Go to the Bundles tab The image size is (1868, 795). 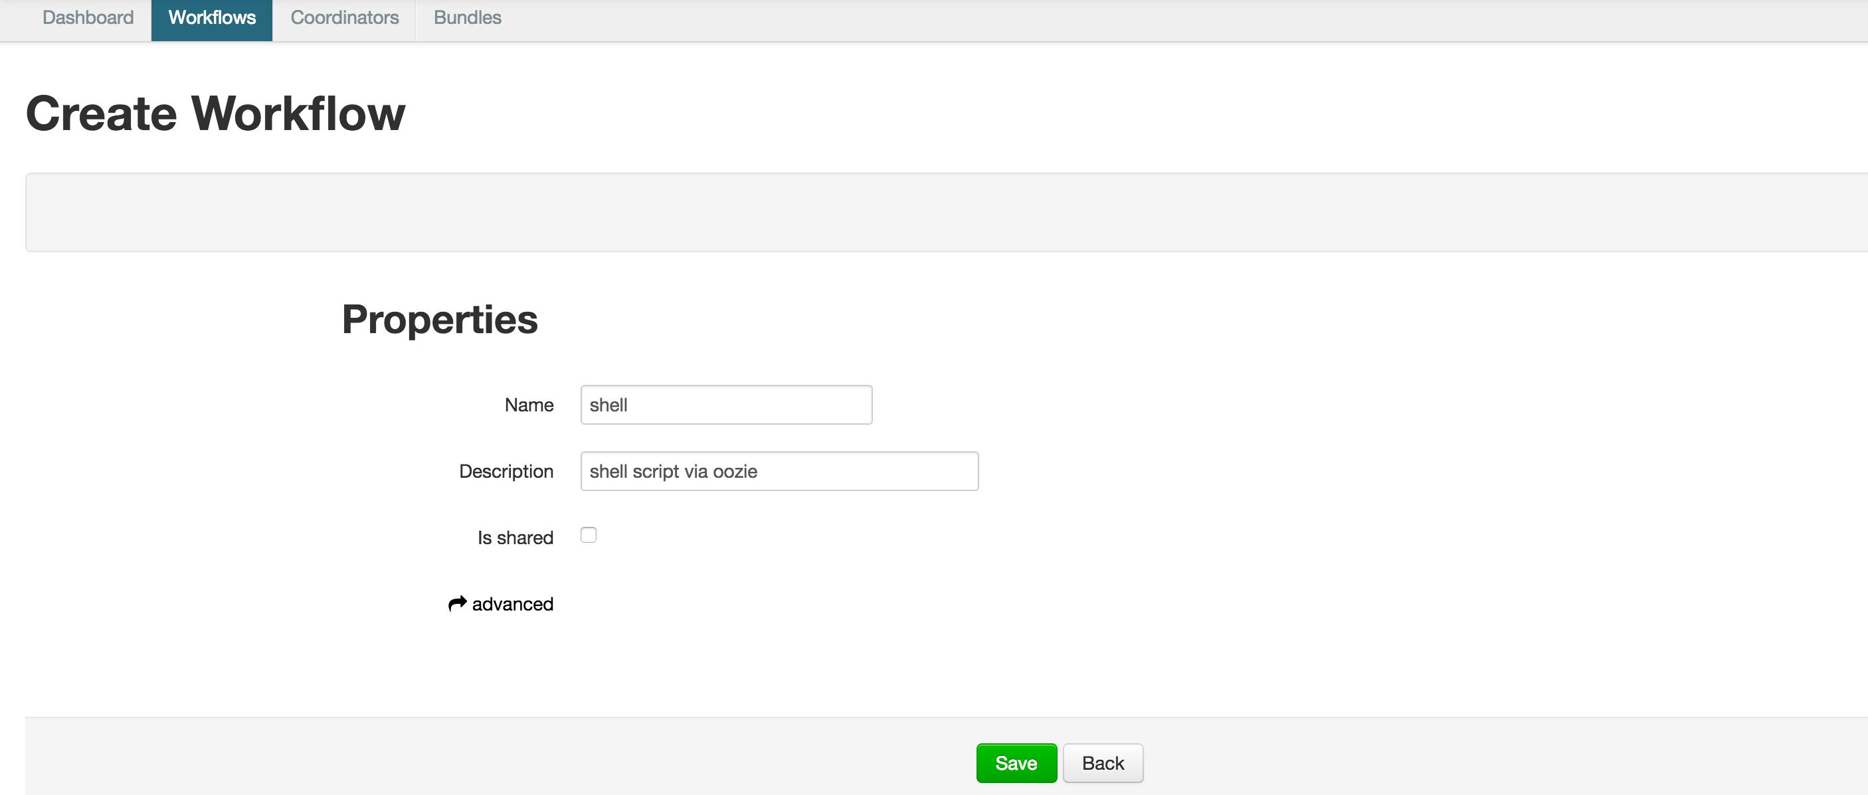click(467, 17)
